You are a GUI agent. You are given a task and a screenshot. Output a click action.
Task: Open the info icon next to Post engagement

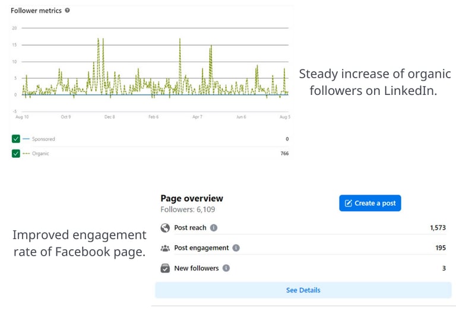[236, 248]
